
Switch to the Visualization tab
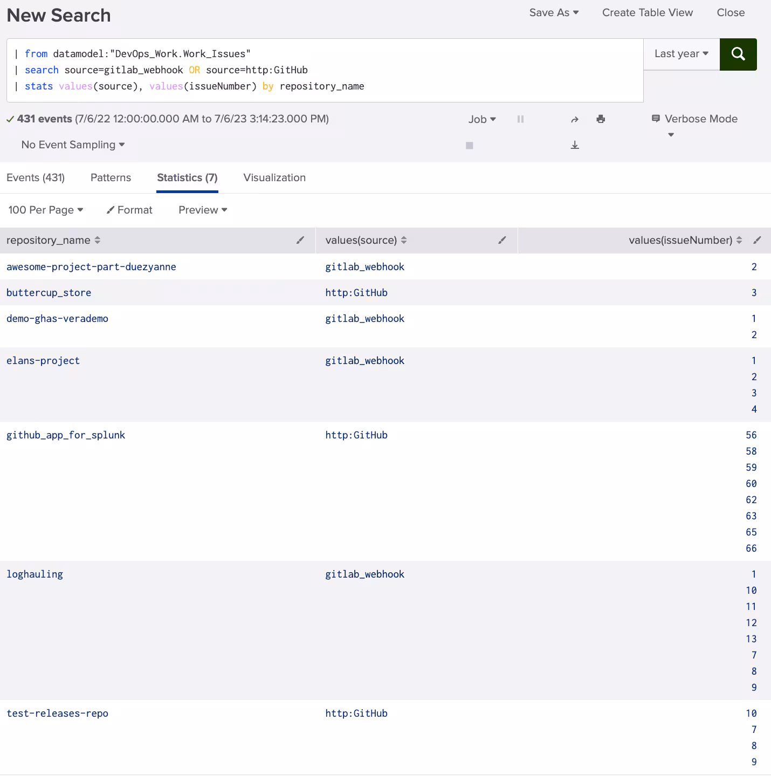[x=274, y=178]
